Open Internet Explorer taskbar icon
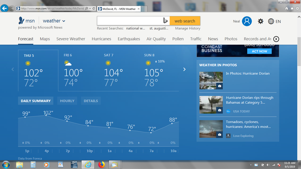301x169 pixels. point(88,165)
